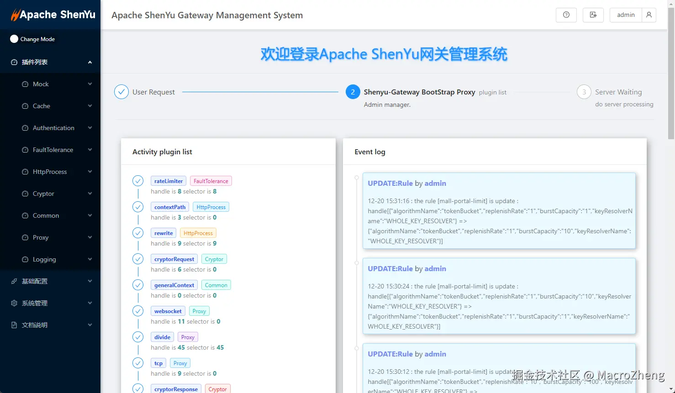Click the 插件列表 menu icon
Image resolution: width=675 pixels, height=393 pixels.
click(x=14, y=62)
